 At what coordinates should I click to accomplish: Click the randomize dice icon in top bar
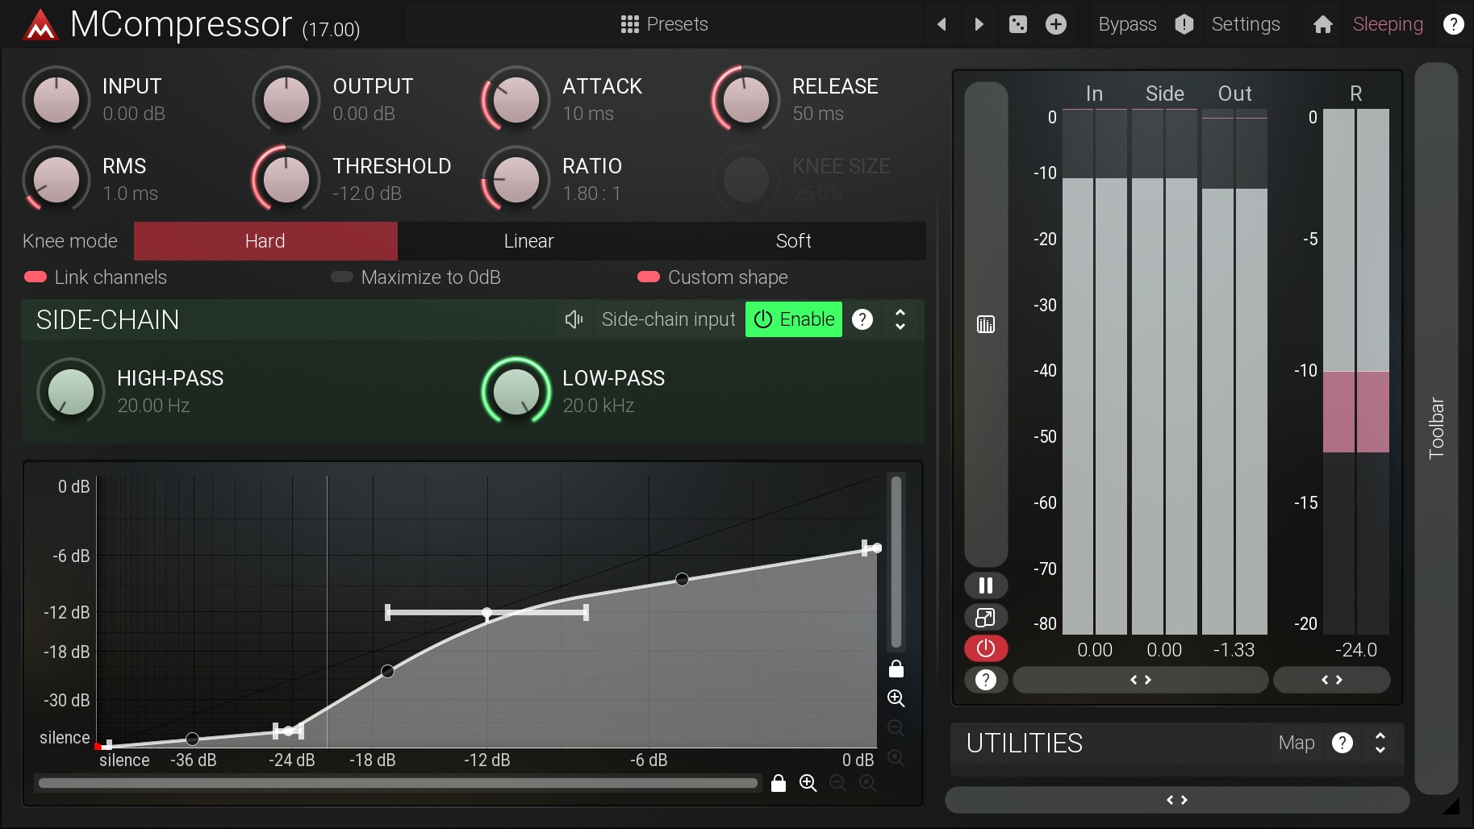[1018, 24]
